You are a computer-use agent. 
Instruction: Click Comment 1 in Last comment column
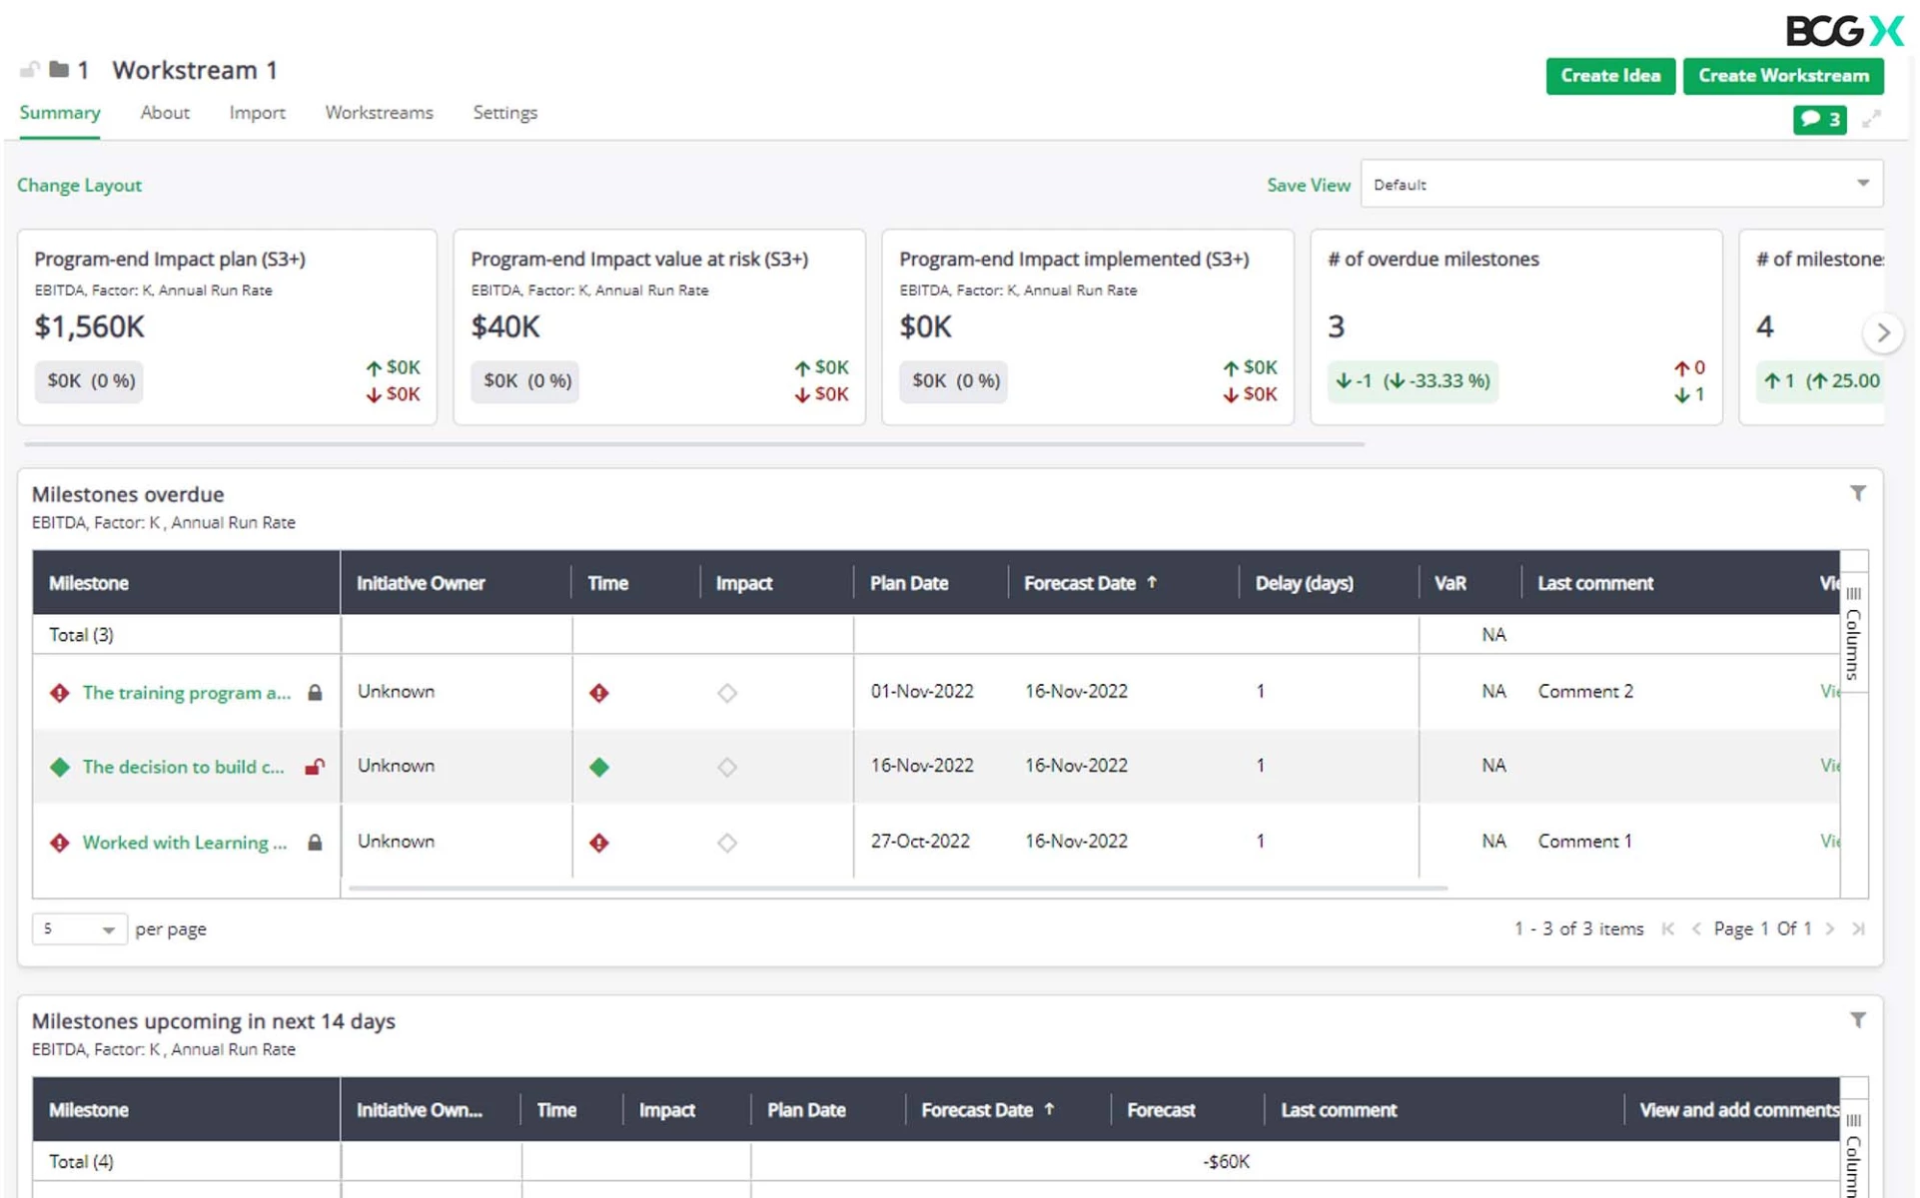coord(1584,841)
